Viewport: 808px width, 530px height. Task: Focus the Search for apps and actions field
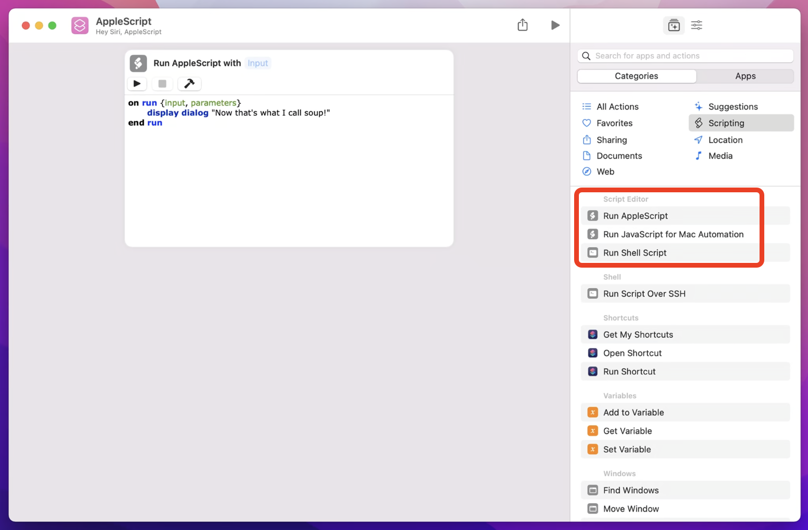tap(685, 56)
